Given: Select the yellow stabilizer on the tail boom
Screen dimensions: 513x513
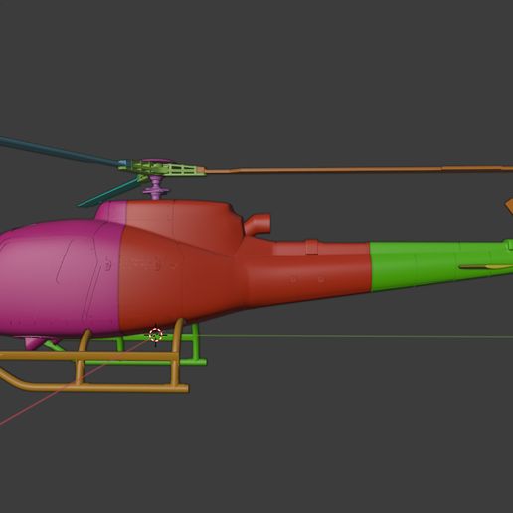Looking at the screenshot, I should [x=486, y=267].
